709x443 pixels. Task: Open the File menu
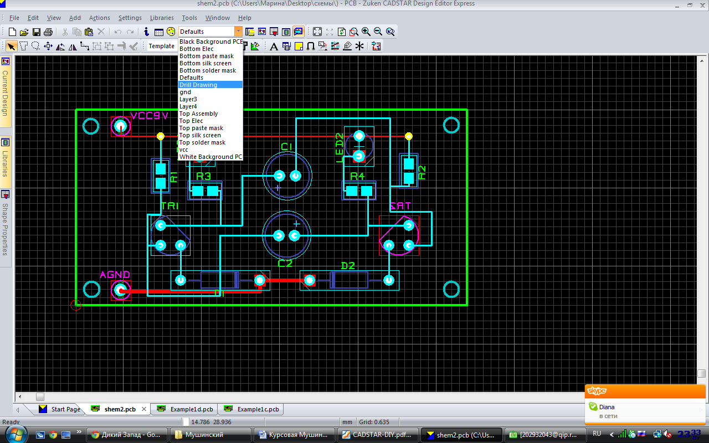[14, 18]
